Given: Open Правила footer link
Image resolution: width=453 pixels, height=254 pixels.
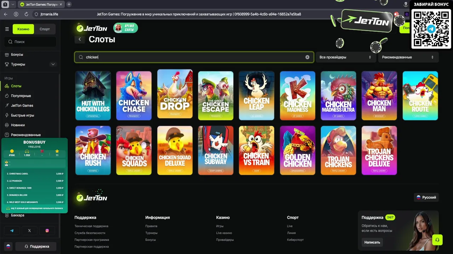Looking at the screenshot, I should pos(151,226).
